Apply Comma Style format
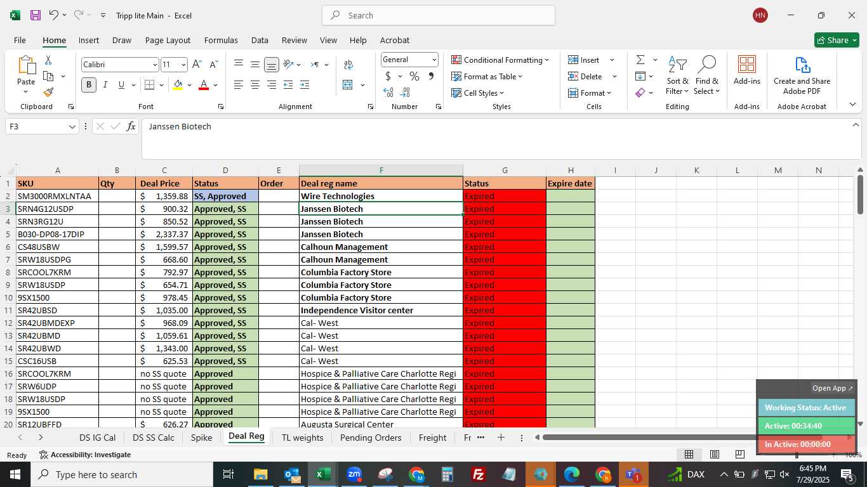867x487 pixels. pyautogui.click(x=431, y=76)
